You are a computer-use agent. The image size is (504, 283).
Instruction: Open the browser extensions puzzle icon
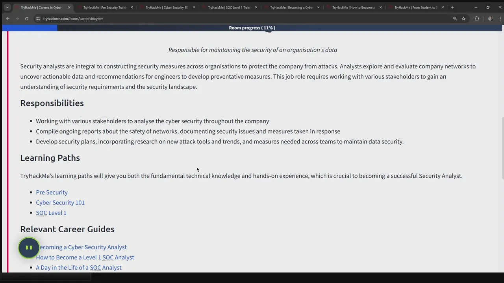tap(477, 18)
